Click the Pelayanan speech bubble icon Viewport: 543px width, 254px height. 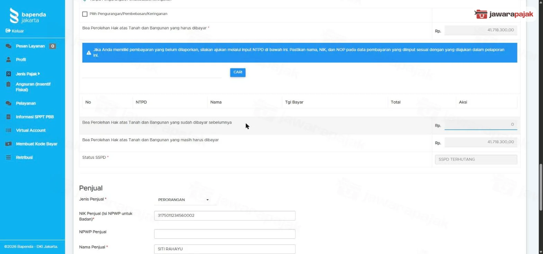9,103
